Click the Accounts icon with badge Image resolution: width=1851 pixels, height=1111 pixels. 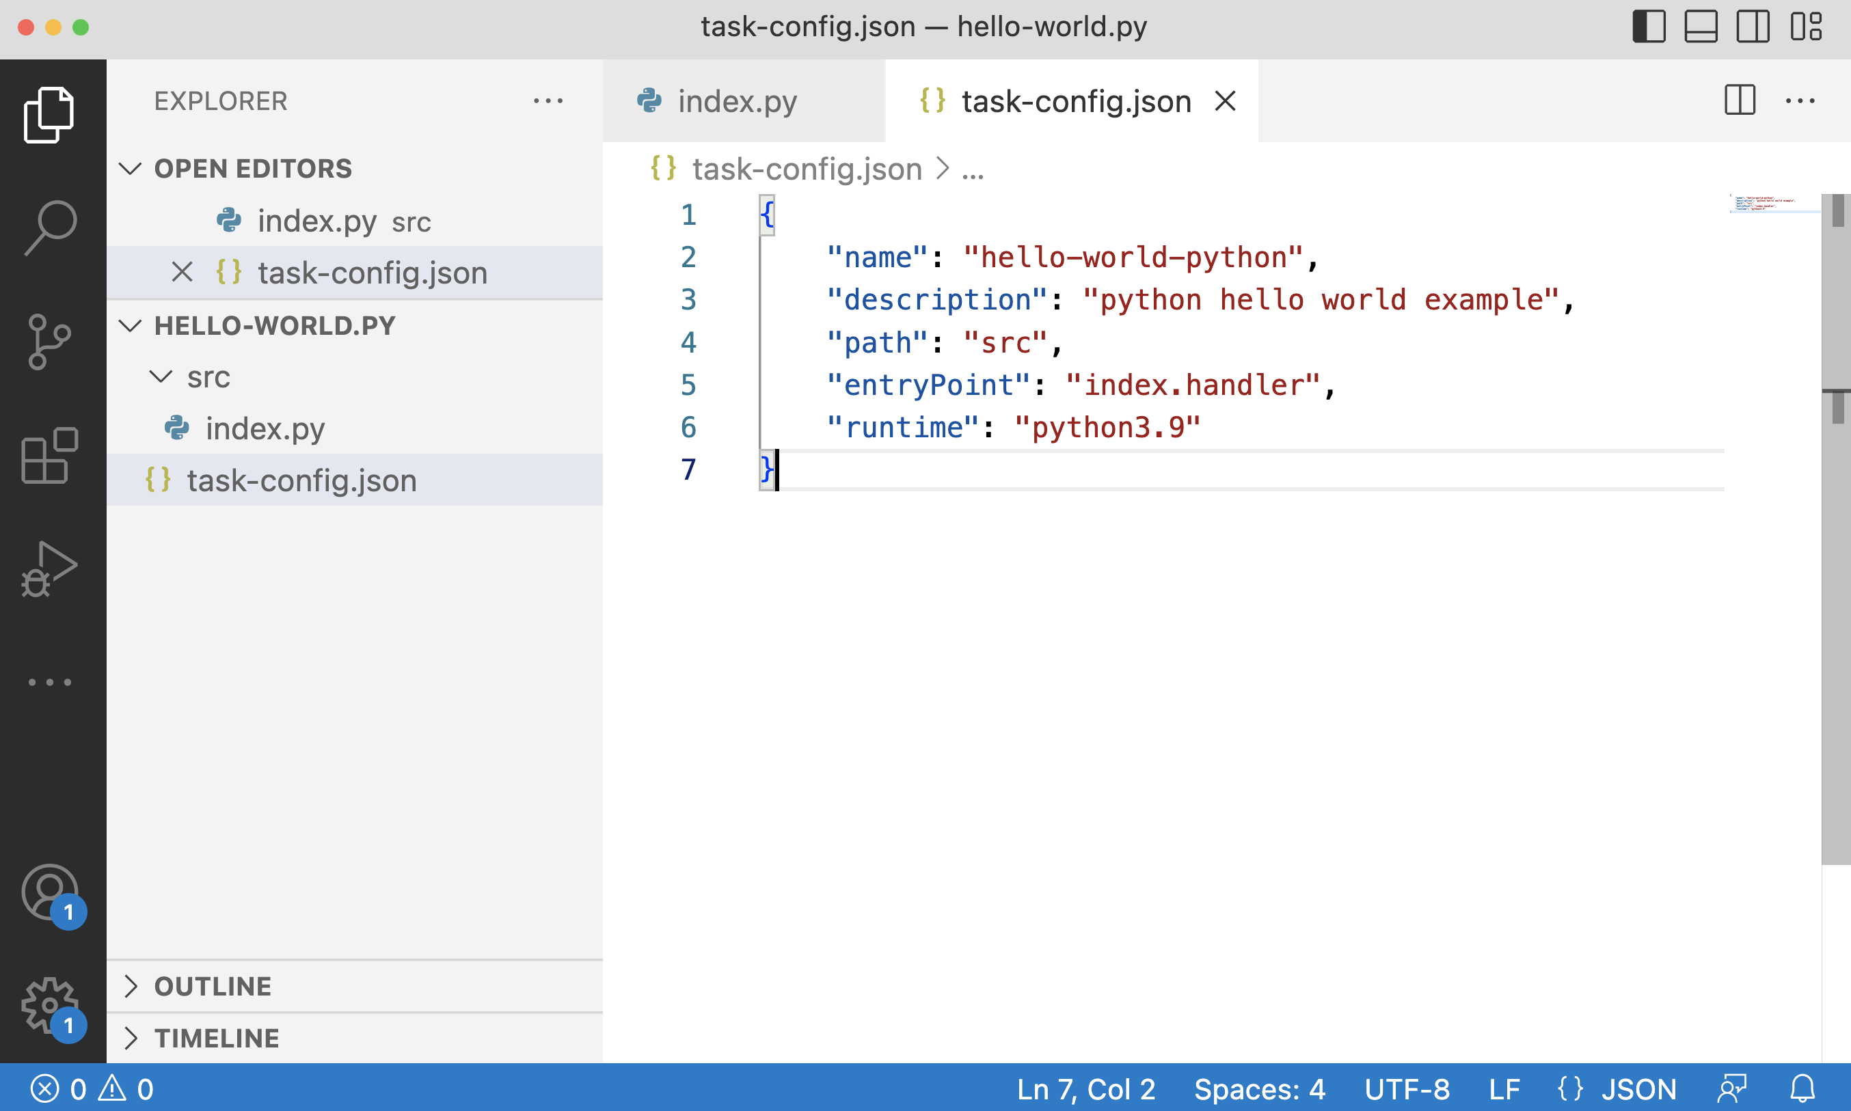(x=50, y=892)
